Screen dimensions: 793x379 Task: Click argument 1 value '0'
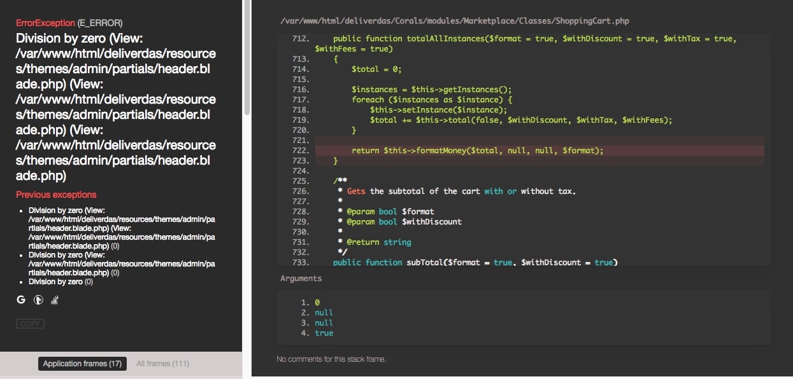pyautogui.click(x=317, y=303)
